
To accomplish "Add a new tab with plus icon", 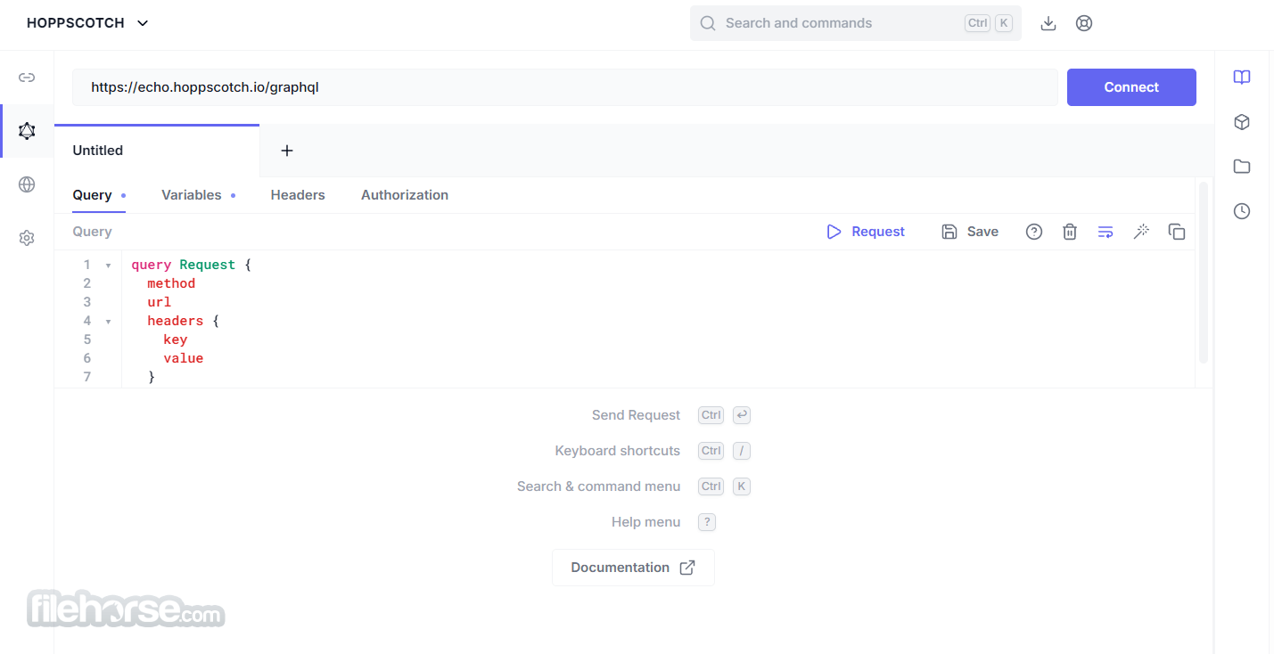I will (287, 151).
